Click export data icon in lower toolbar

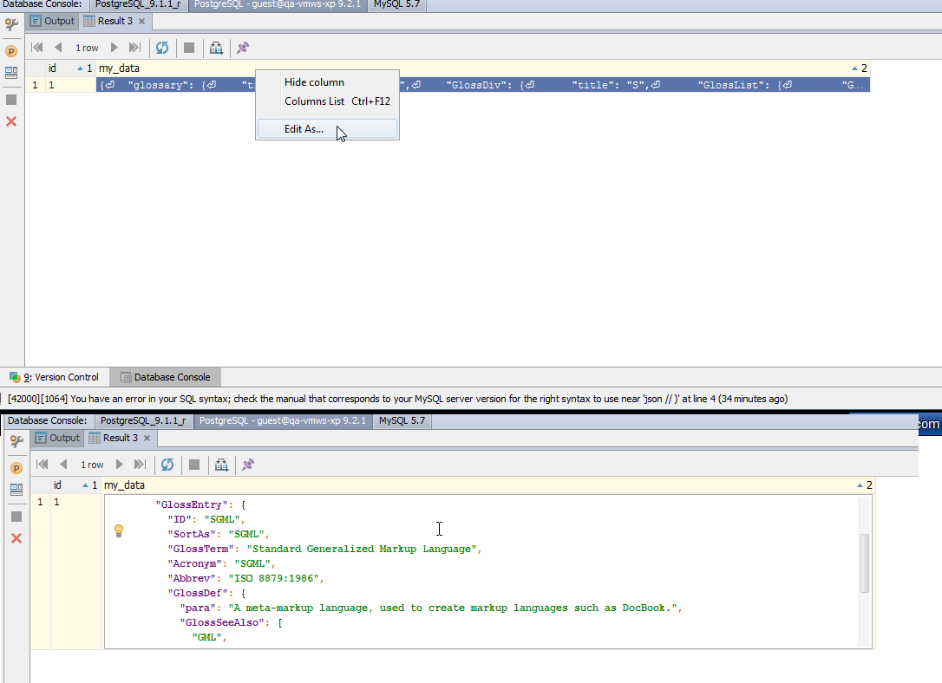[x=222, y=465]
